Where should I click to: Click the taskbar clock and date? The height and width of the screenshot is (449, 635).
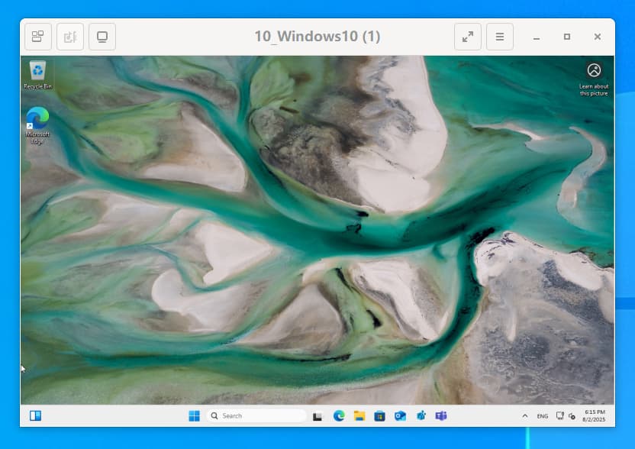[x=595, y=416]
